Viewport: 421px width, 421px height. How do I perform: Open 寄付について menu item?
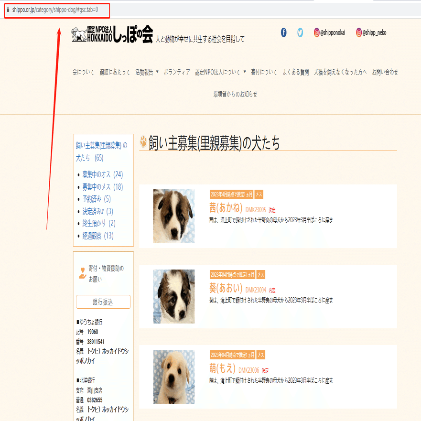point(264,72)
